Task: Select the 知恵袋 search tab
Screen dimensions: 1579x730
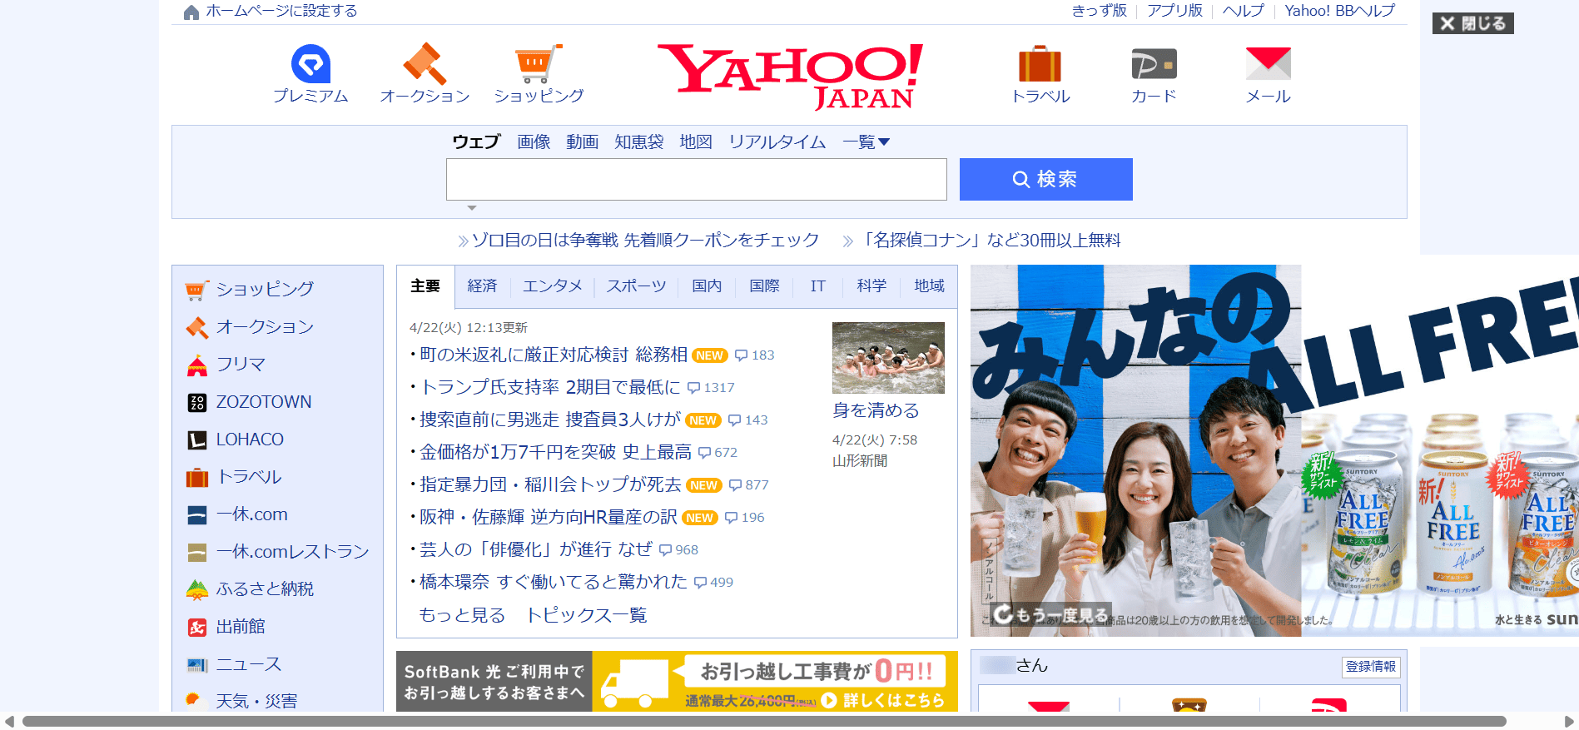Action: click(639, 142)
